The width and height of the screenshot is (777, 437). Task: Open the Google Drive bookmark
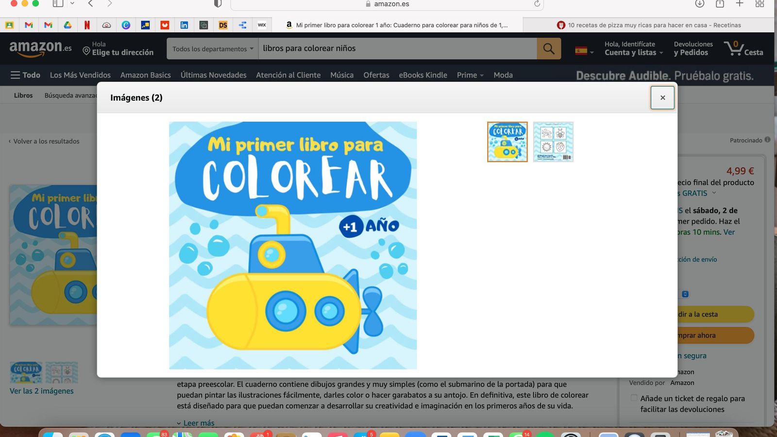[68, 25]
